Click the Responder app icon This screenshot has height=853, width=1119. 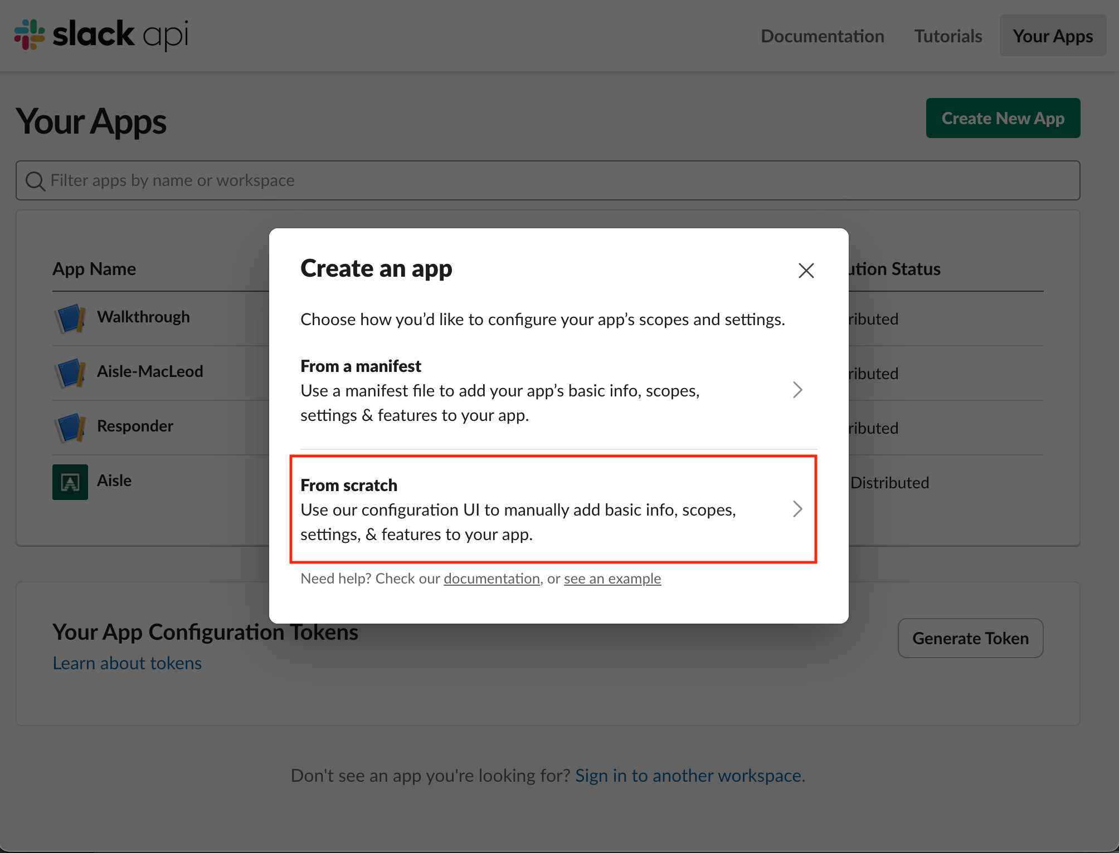(x=70, y=427)
